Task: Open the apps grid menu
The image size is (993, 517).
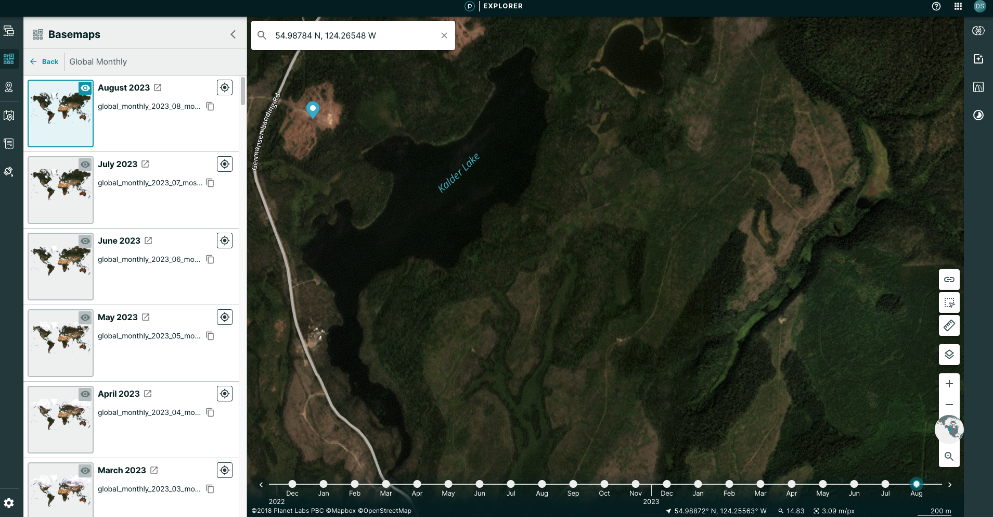Action: [x=958, y=6]
